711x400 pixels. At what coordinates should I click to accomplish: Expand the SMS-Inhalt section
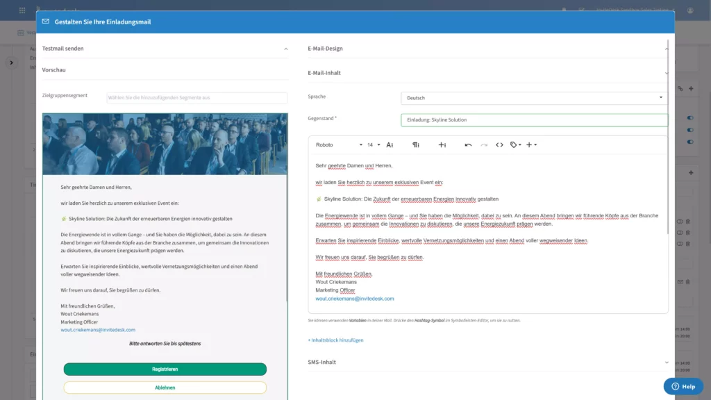666,362
